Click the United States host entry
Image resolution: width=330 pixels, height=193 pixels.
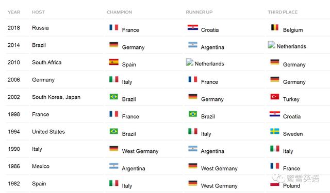coord(48,132)
